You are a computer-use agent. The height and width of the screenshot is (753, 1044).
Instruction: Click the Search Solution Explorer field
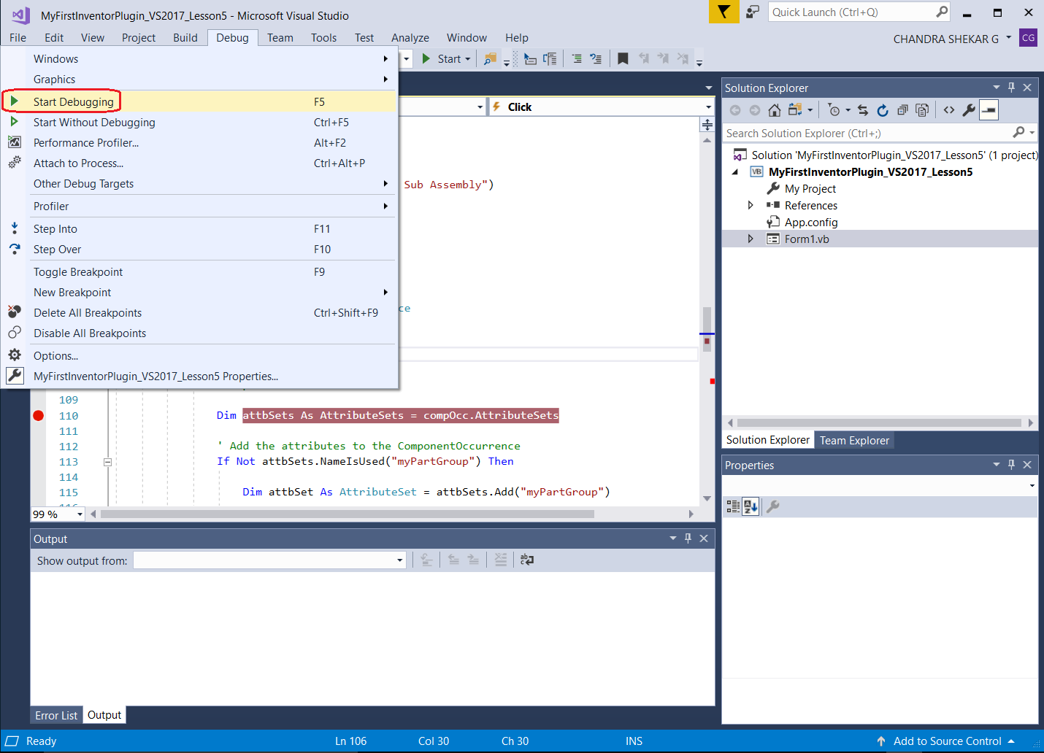point(866,134)
